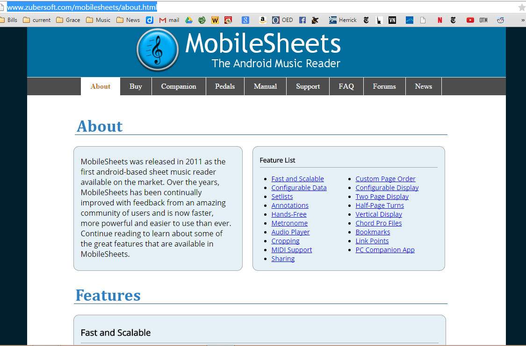Follow the Chord Pro Files link

pos(379,223)
